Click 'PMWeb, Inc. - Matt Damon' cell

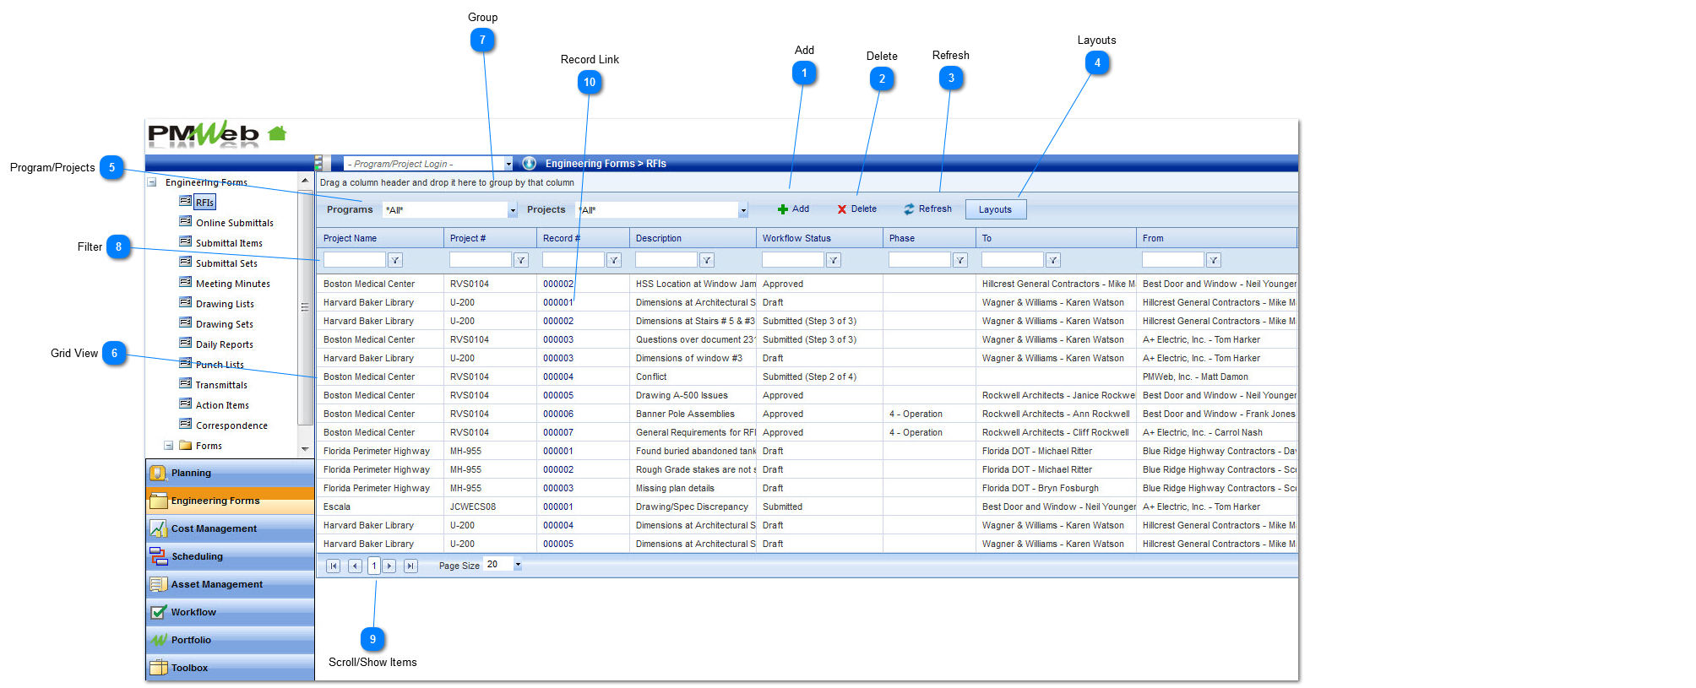[1195, 377]
